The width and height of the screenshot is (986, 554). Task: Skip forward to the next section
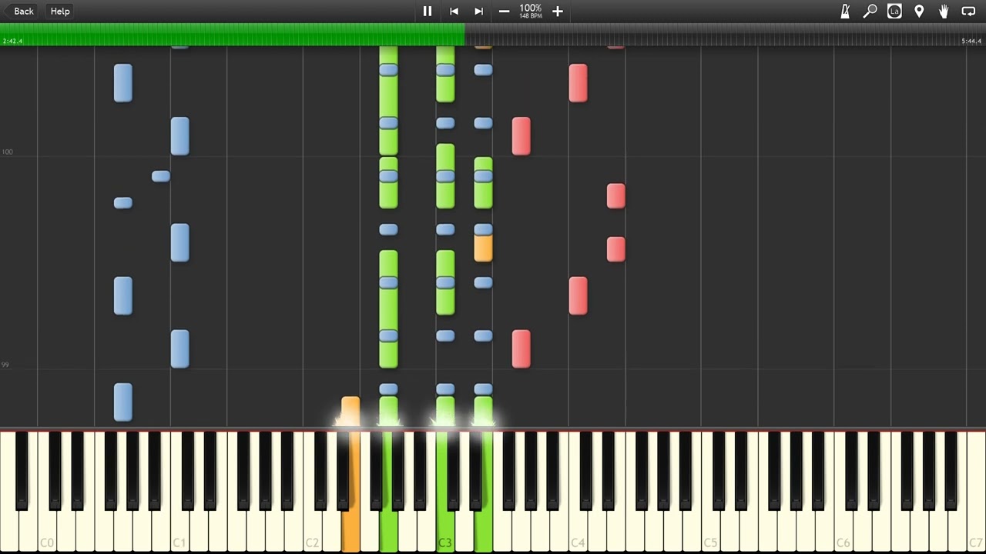click(478, 11)
